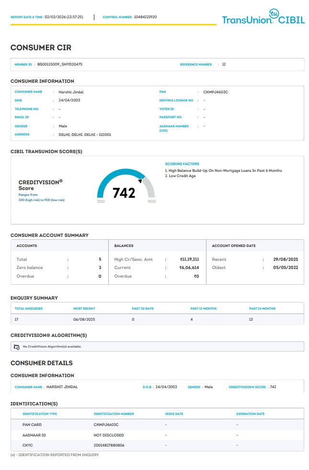Click the PAST 30 DAYS column header
The image size is (309, 470).
[142, 309]
